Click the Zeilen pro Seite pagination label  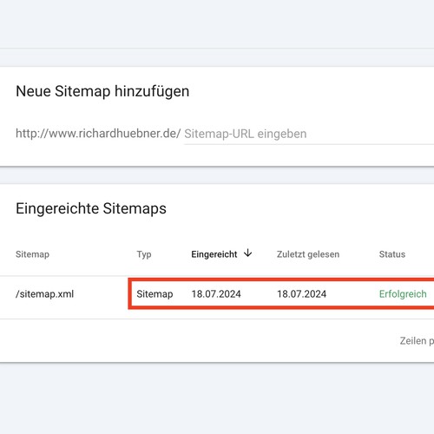coord(417,341)
